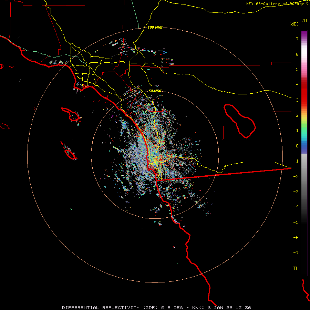Click the -1 value on the scale

(x=296, y=161)
